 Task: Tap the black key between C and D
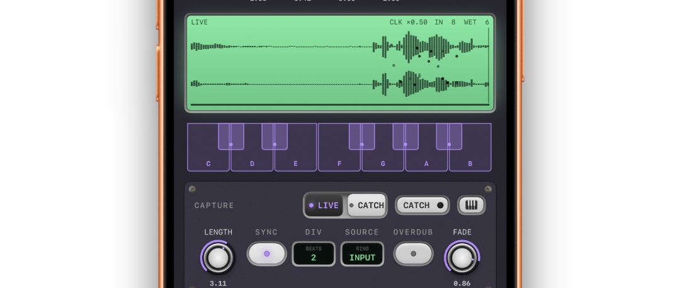230,136
